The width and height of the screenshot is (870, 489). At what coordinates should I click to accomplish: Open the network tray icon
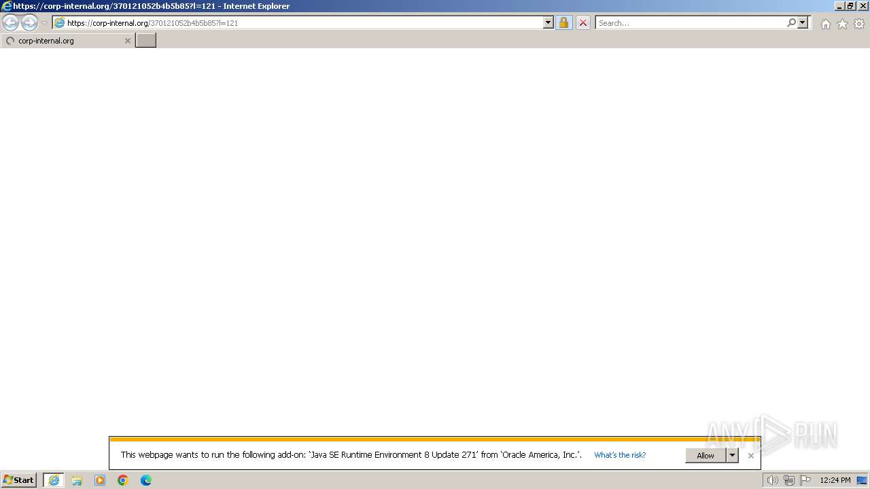(788, 480)
